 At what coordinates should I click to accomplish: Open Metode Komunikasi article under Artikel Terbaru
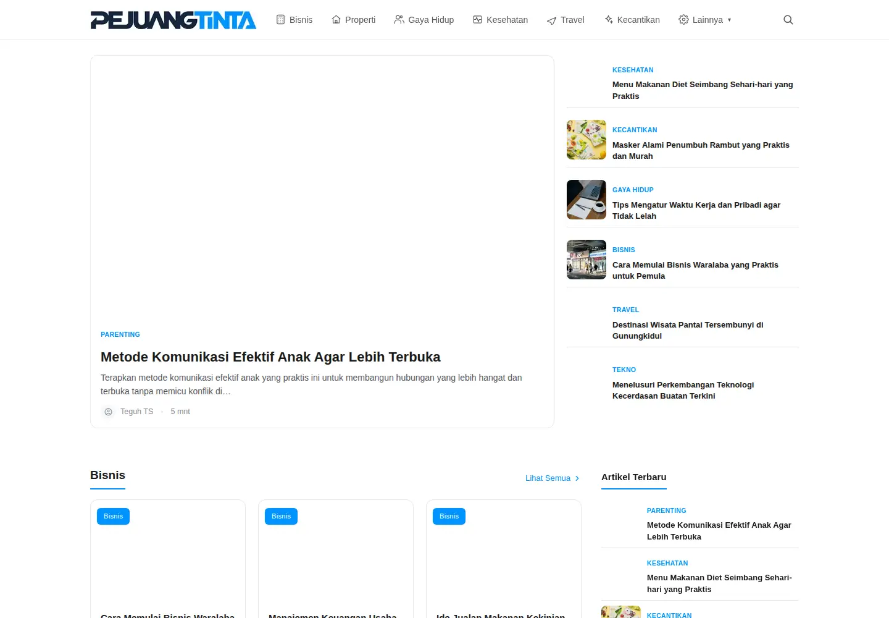[719, 531]
